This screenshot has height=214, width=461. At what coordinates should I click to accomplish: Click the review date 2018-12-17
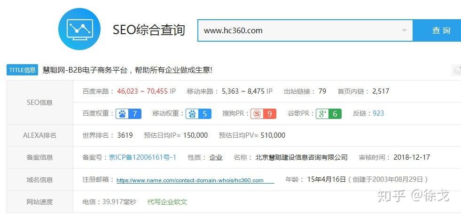tap(412, 157)
